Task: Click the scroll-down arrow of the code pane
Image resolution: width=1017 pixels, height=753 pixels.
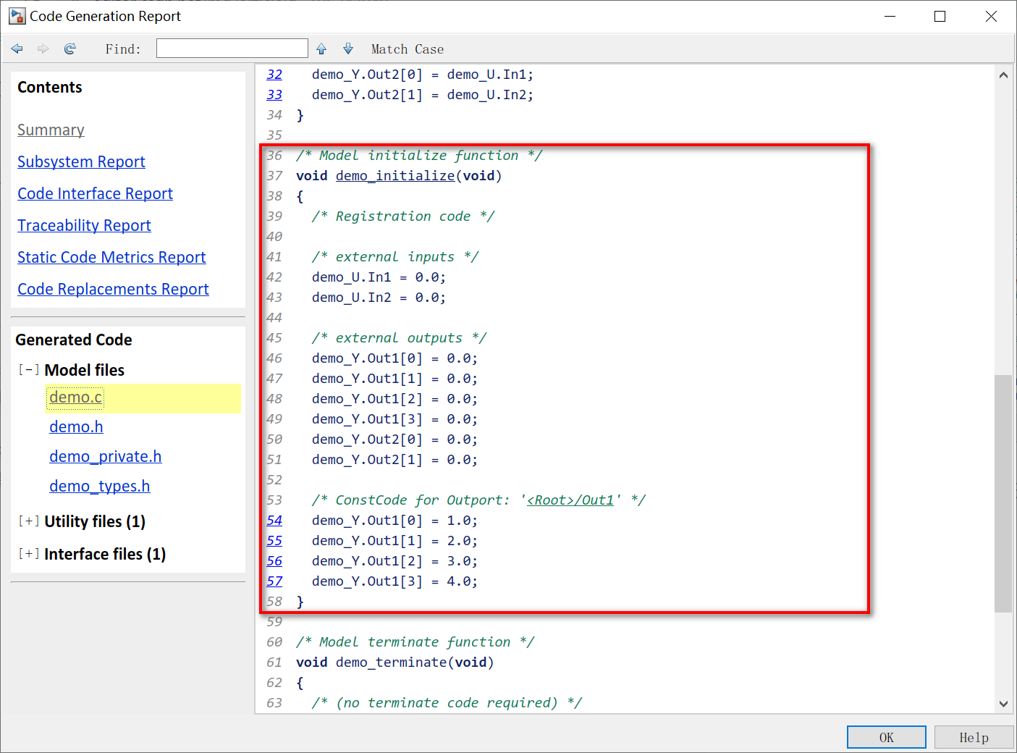Action: coord(1003,702)
